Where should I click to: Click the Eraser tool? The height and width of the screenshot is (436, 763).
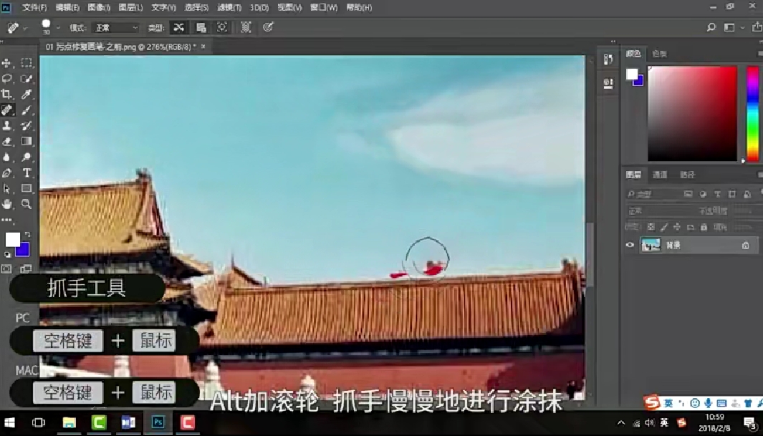tap(7, 142)
